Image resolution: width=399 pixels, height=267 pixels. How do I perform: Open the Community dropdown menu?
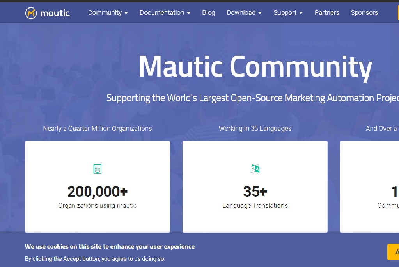pyautogui.click(x=108, y=12)
